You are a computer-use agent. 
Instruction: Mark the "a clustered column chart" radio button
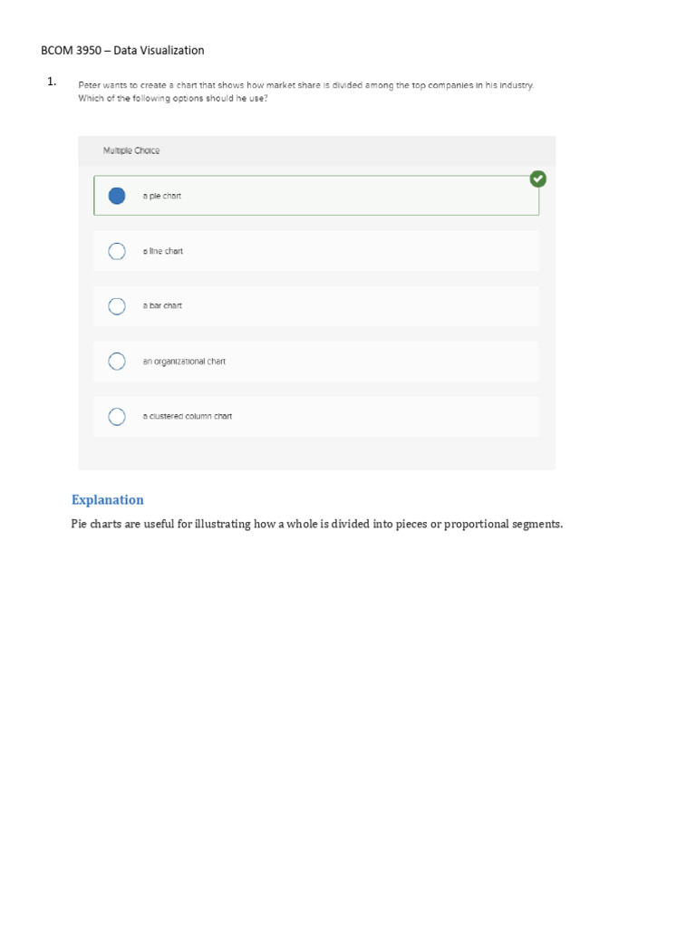point(117,417)
